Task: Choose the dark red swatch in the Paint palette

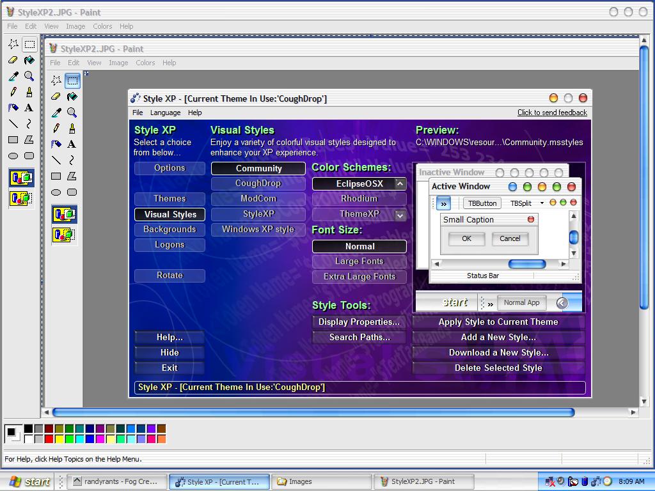Action: (49, 428)
